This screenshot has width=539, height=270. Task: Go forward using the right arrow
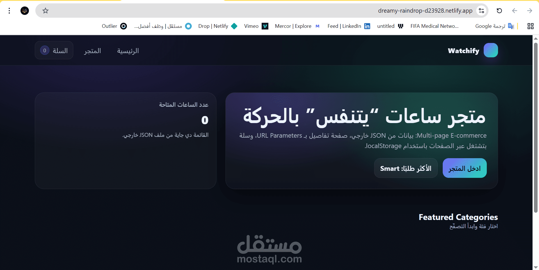point(530,11)
